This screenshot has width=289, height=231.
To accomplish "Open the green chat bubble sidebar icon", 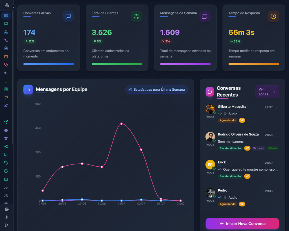I will tap(6, 24).
